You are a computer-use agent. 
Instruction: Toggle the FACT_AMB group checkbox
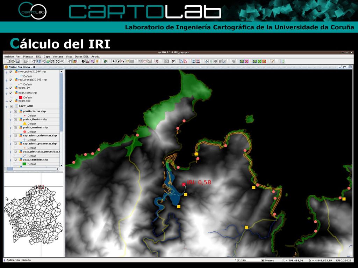point(11,106)
